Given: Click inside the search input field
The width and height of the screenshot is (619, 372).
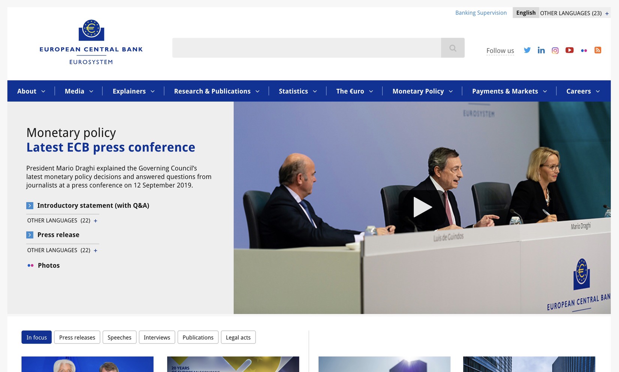Looking at the screenshot, I should pos(307,48).
